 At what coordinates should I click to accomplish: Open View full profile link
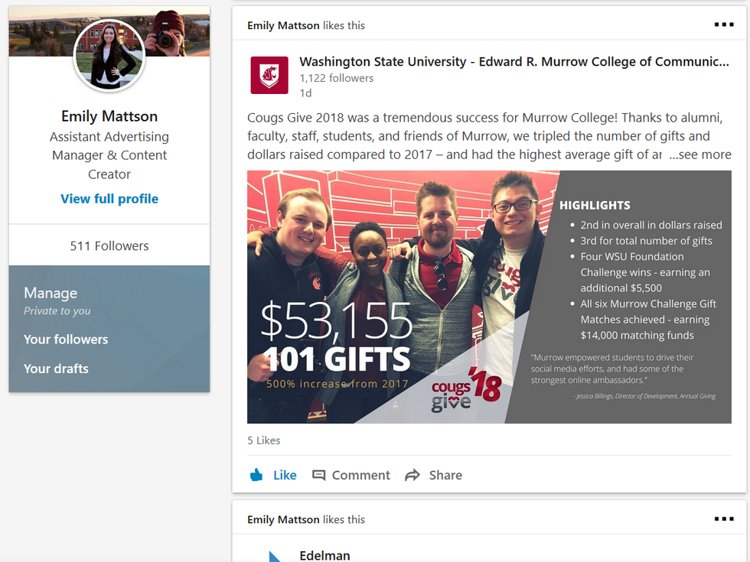pyautogui.click(x=109, y=199)
